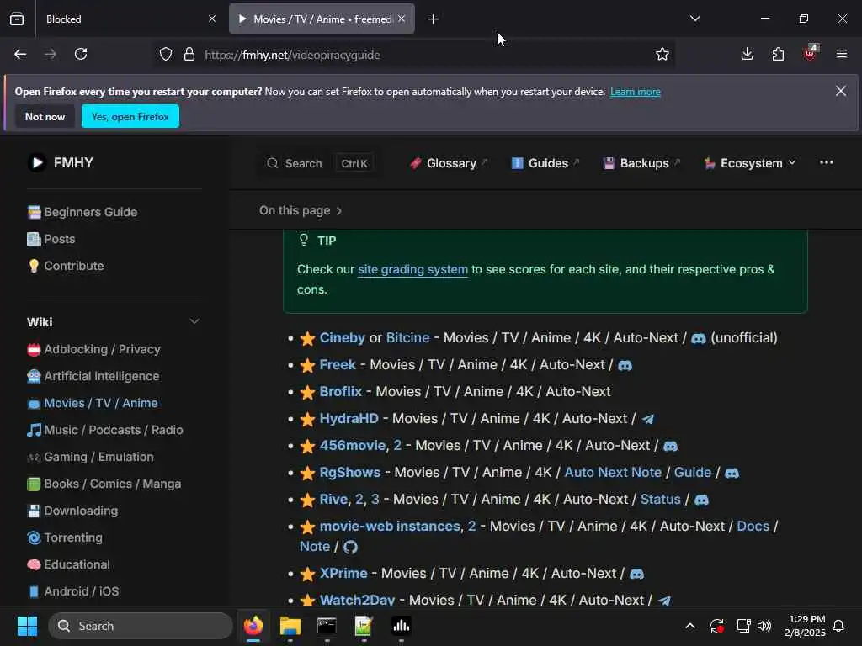Image resolution: width=862 pixels, height=646 pixels.
Task: Open the Bitcine link
Action: (407, 338)
